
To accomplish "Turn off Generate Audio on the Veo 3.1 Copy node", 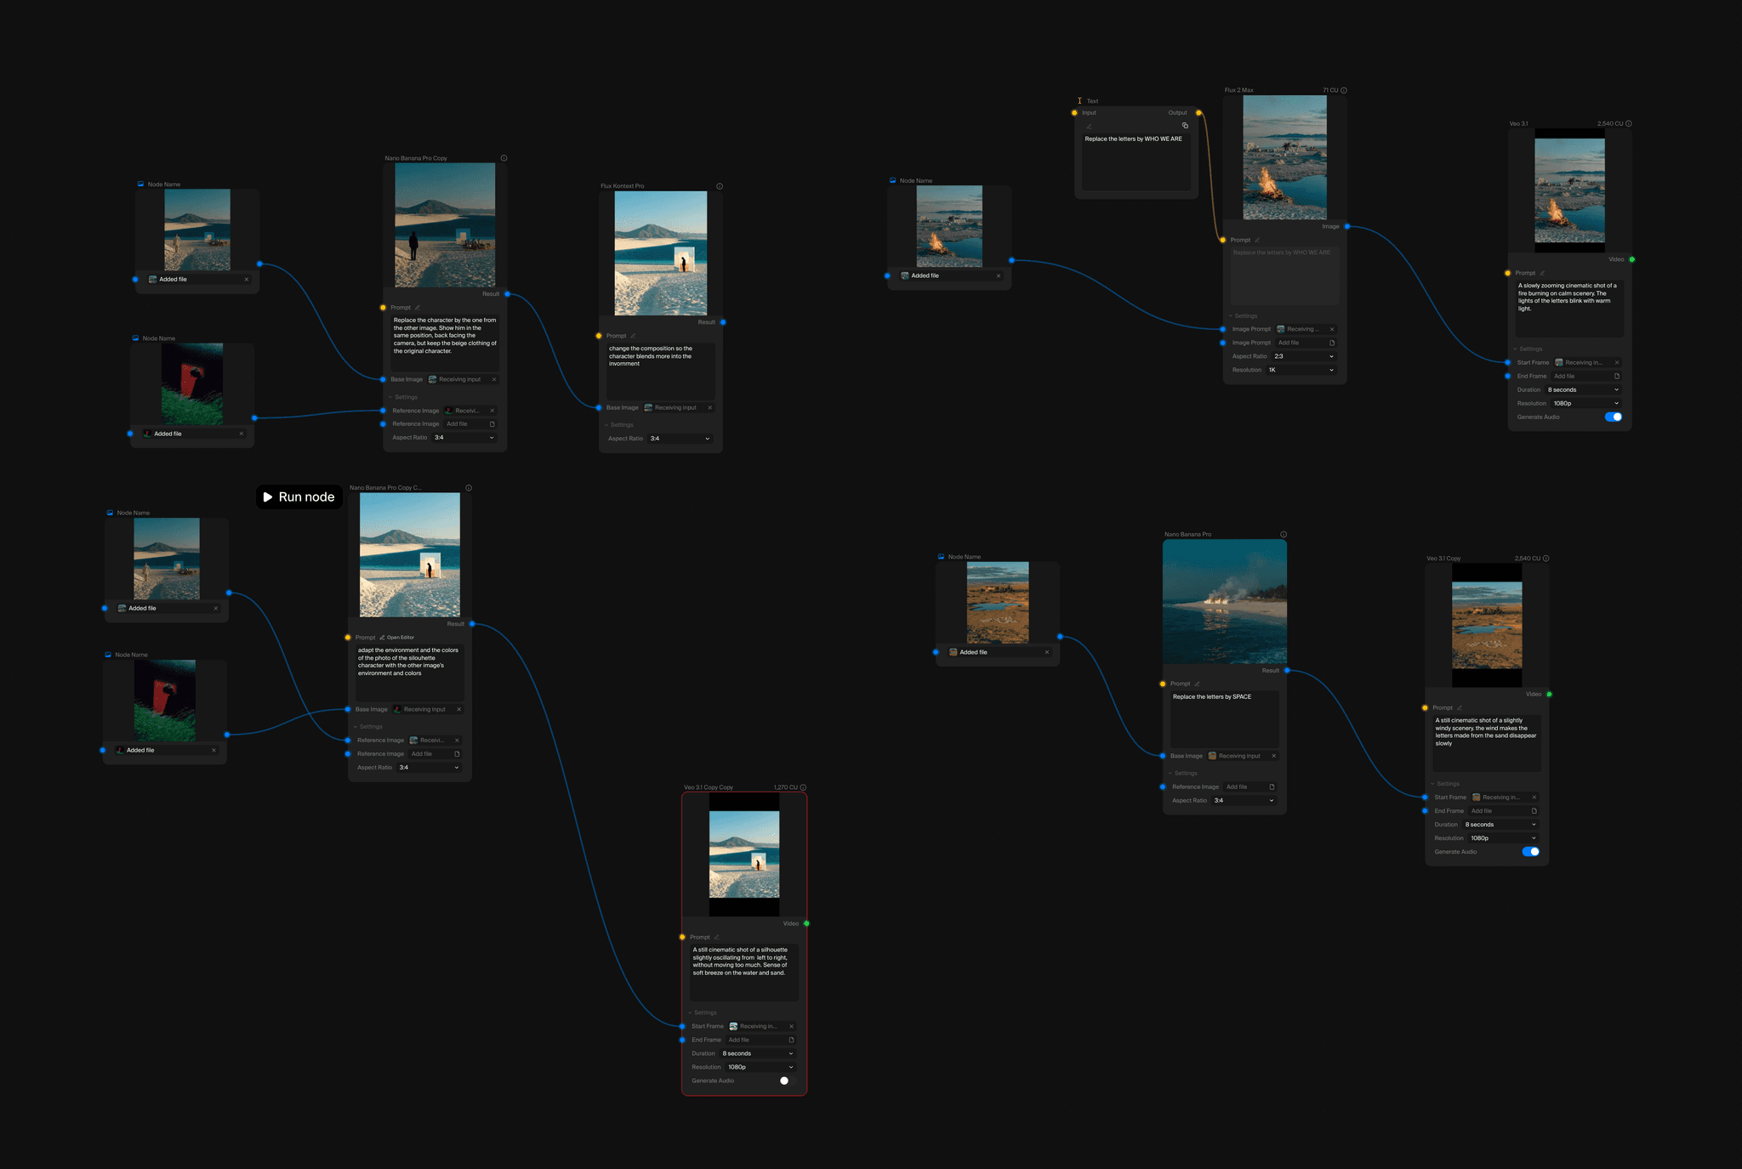I will (1530, 851).
